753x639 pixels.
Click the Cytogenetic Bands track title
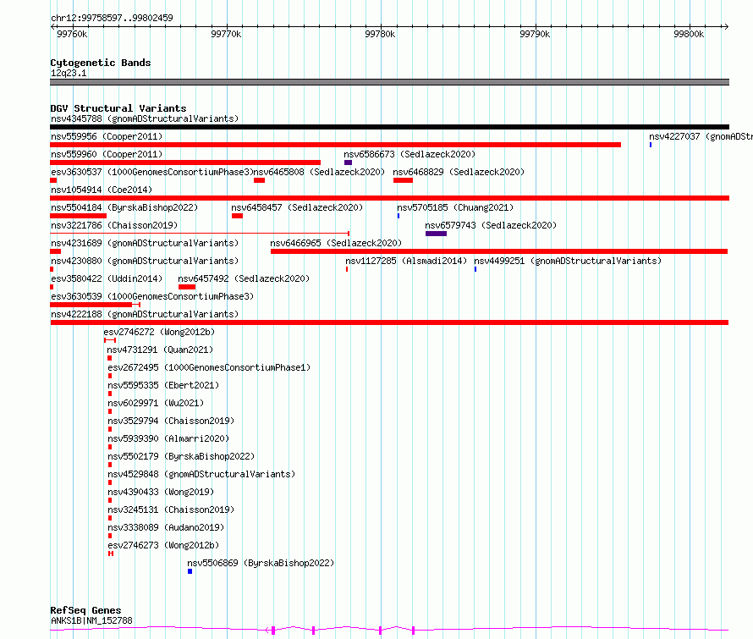click(101, 63)
